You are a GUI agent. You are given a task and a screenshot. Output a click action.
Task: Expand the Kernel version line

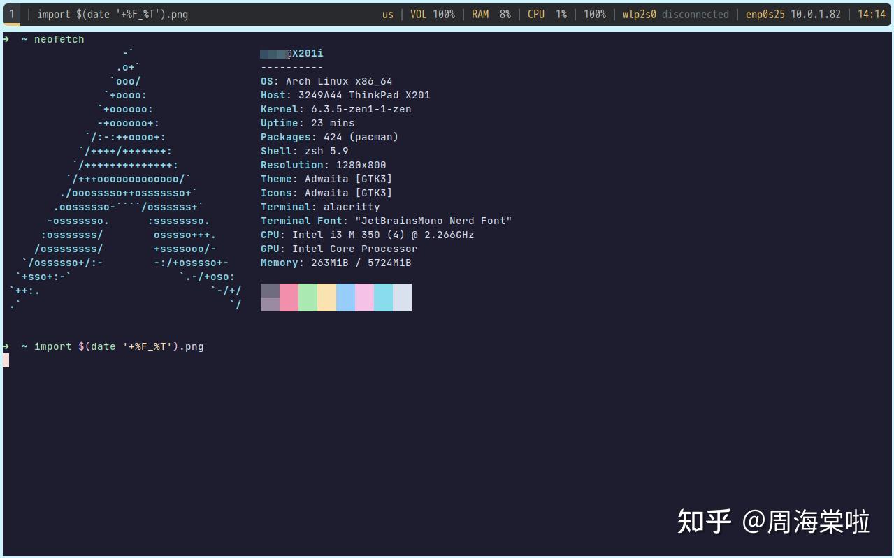point(336,109)
